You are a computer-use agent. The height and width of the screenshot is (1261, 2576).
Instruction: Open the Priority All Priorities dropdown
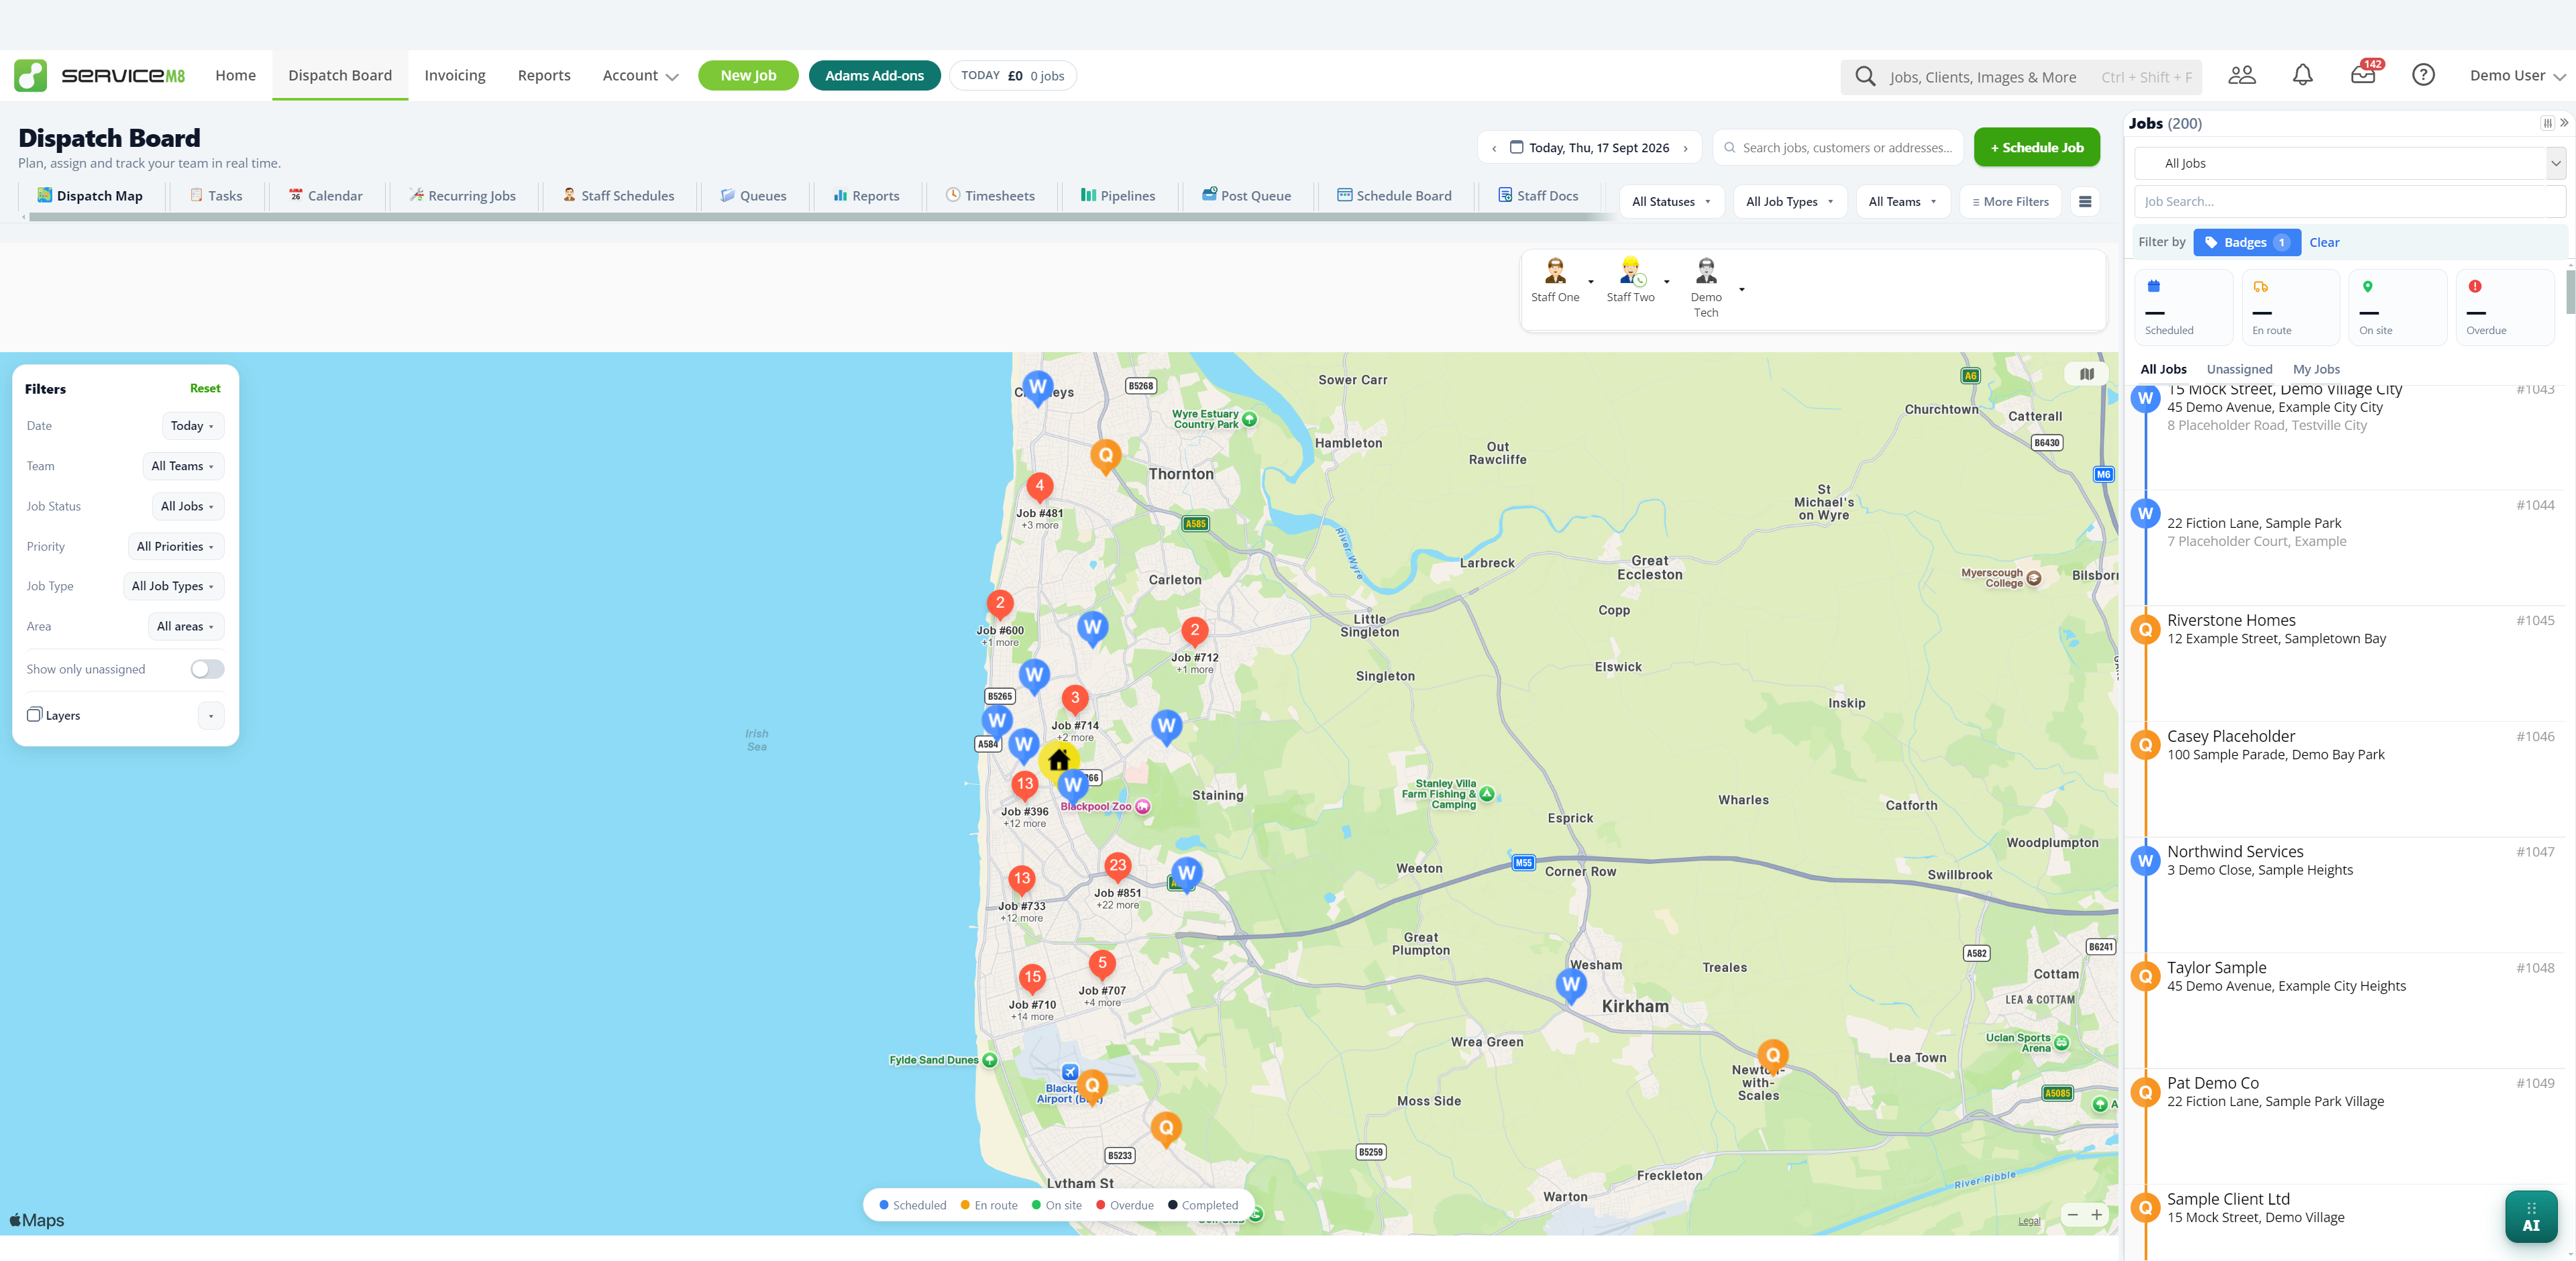click(x=175, y=547)
